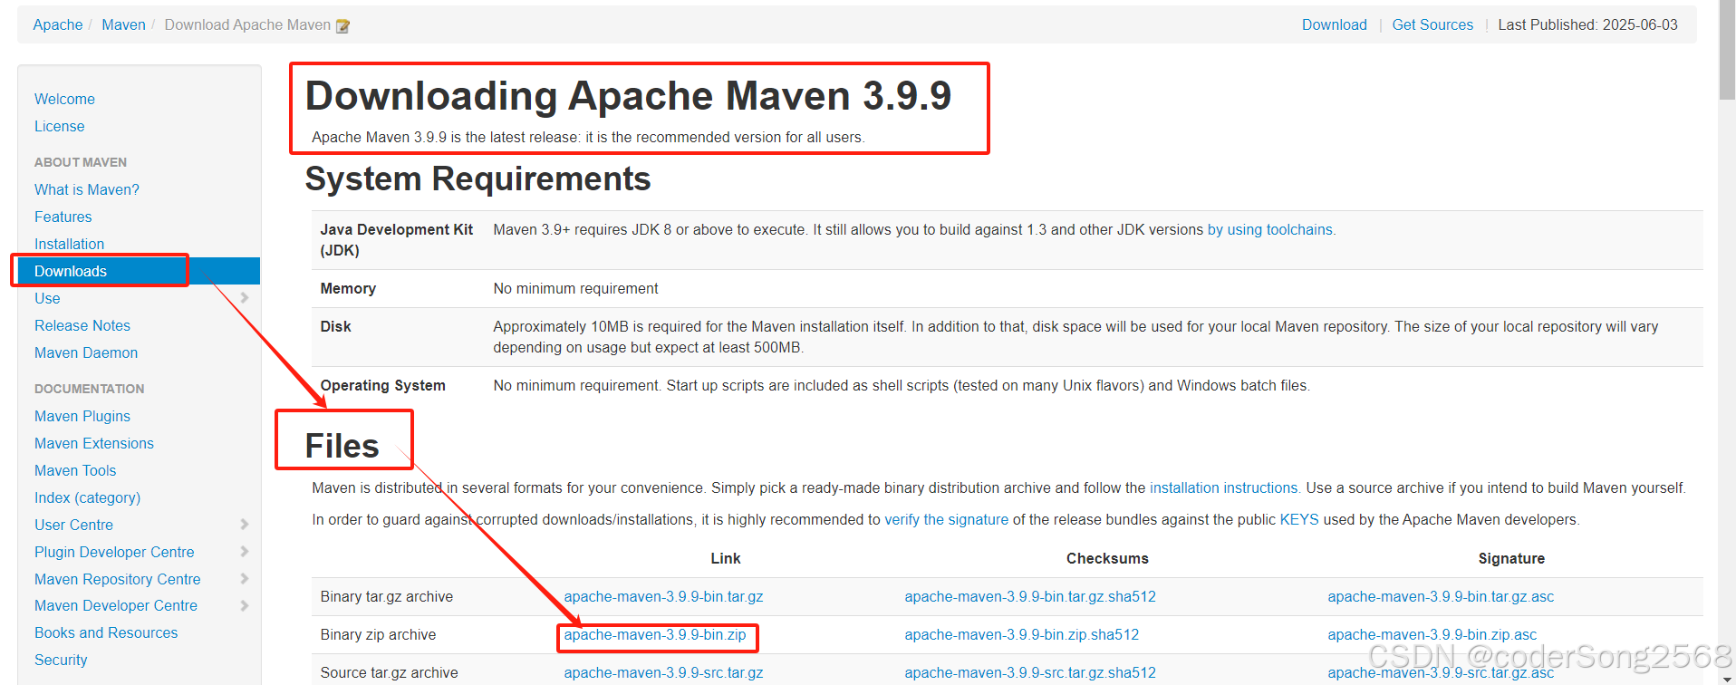Click the 'Source tar.gz archive' cell
Viewport: 1736px width, 685px height.
pos(389,673)
